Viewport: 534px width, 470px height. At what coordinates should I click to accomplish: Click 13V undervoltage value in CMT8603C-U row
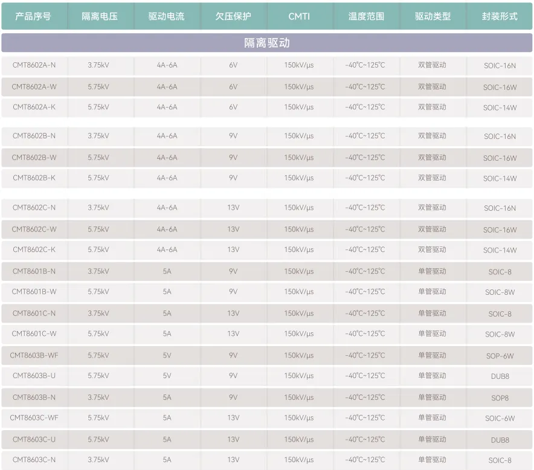coord(233,439)
